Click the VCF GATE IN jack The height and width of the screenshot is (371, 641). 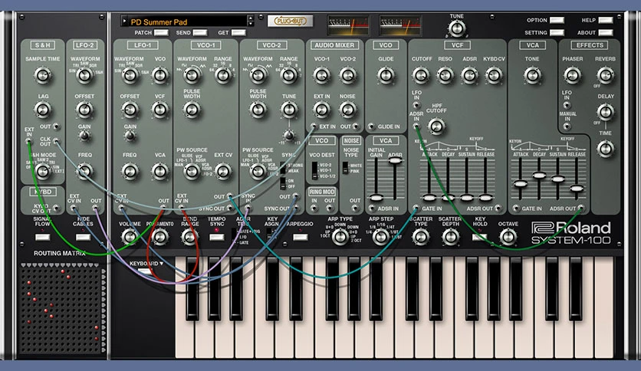pos(416,208)
